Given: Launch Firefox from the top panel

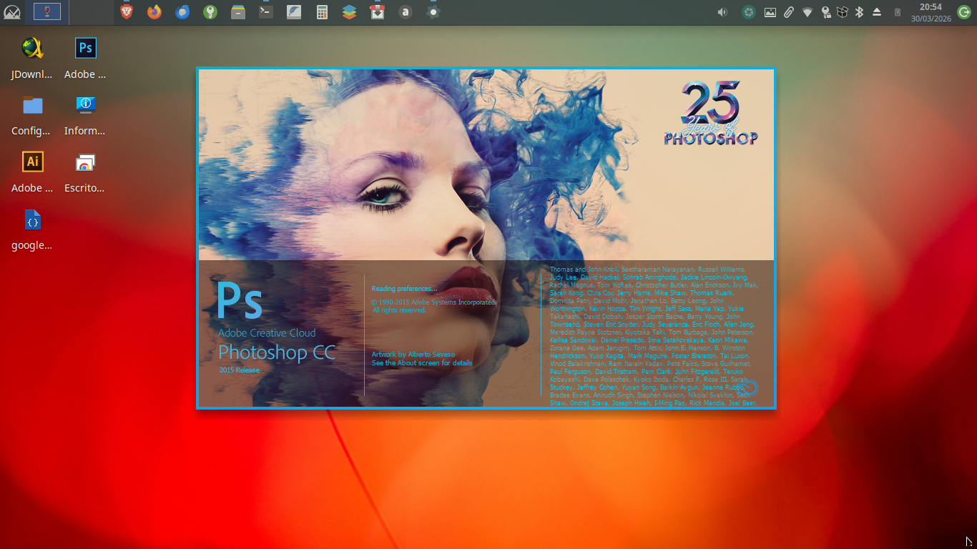Looking at the screenshot, I should (154, 11).
